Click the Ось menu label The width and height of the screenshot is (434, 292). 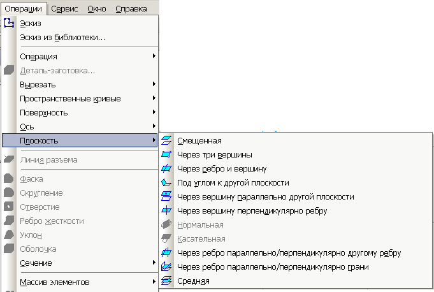pyautogui.click(x=27, y=126)
